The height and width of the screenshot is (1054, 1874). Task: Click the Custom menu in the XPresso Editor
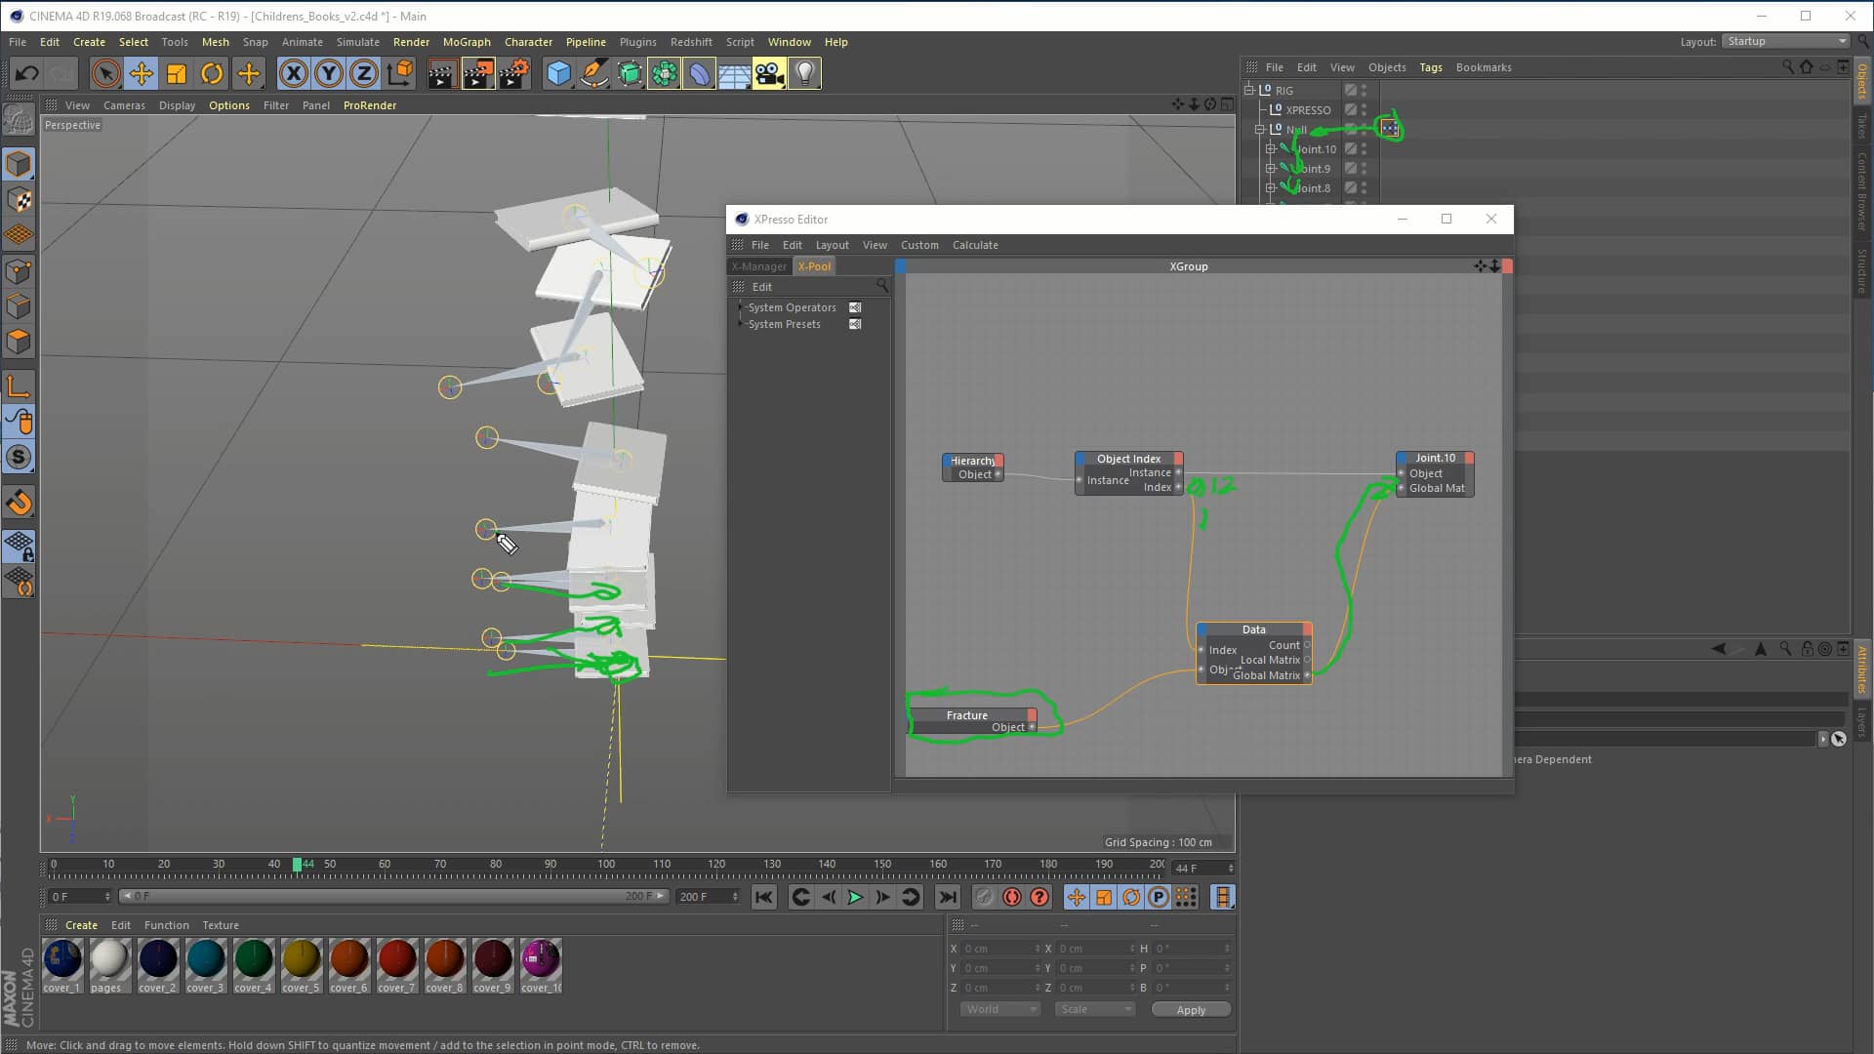tap(919, 245)
